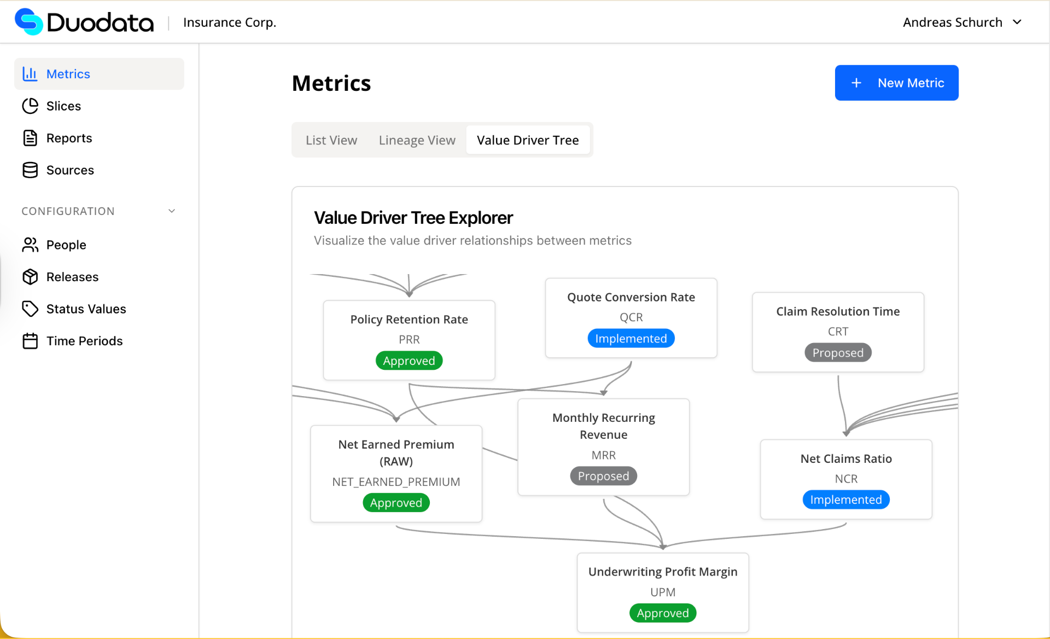Toggle the Approved status on Policy Retention Rate
The width and height of the screenshot is (1050, 639).
click(x=409, y=360)
